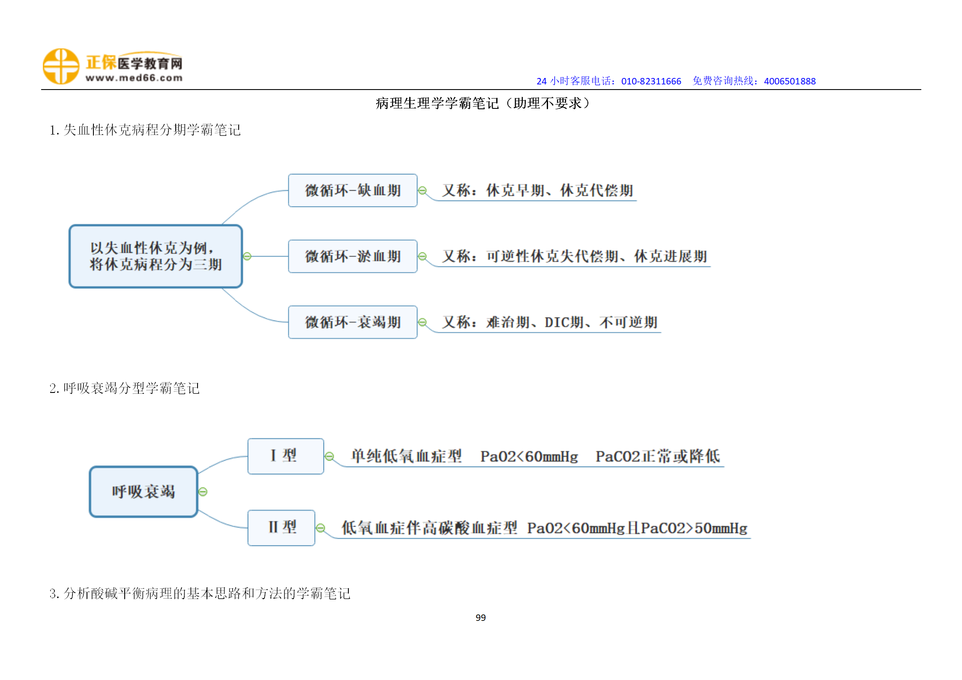Click the 单纯低氧血症型 description line

(406, 456)
